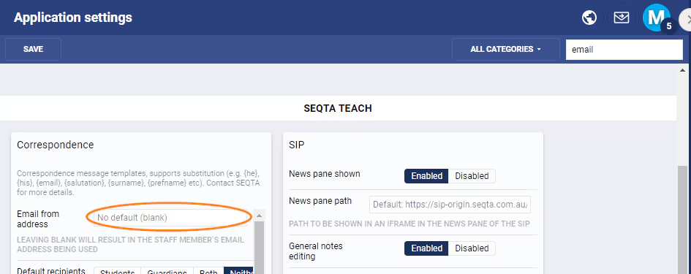Click the Correspondence card title
The image size is (691, 274).
tap(55, 145)
